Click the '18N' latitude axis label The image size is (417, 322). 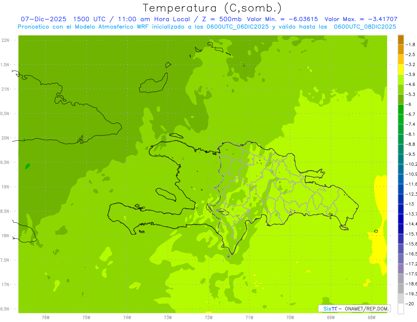[5, 236]
